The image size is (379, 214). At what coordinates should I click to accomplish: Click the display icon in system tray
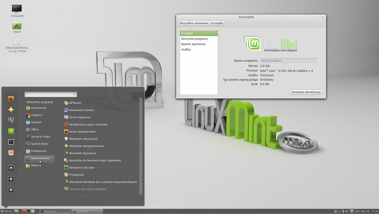point(335,211)
